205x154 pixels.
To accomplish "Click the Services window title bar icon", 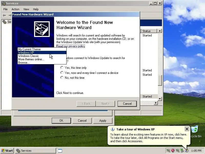I will tap(3, 3).
